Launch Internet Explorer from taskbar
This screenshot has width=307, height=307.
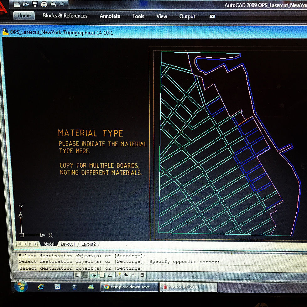tap(41, 287)
